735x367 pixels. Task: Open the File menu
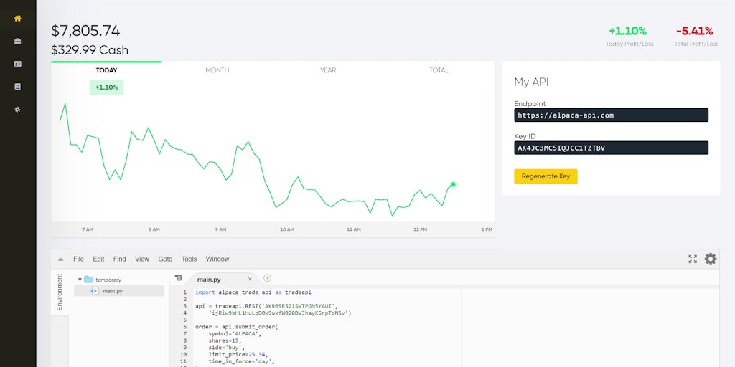(x=78, y=259)
